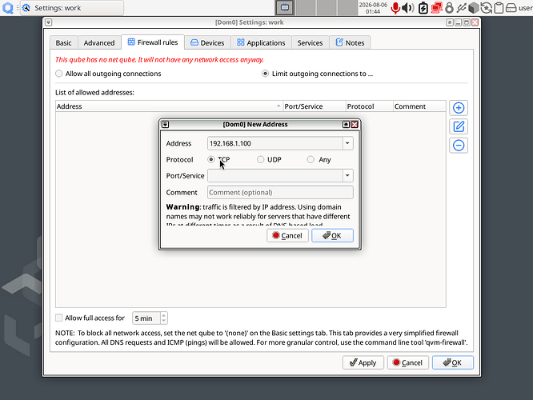
Task: Adjust the 5 min spinner arrows
Action: point(164,318)
